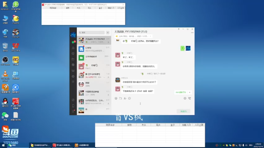Screen dimensions: 264x148
Task: Click 当前人口 column header in bottom table
Action: click(186, 125)
